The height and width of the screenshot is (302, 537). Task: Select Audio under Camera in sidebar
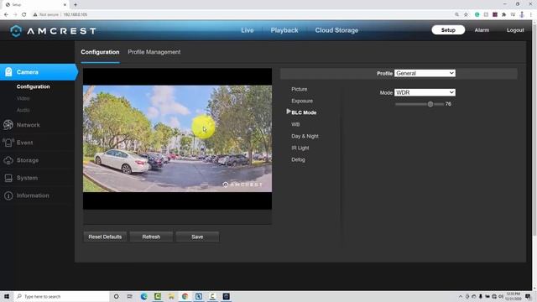tap(23, 110)
